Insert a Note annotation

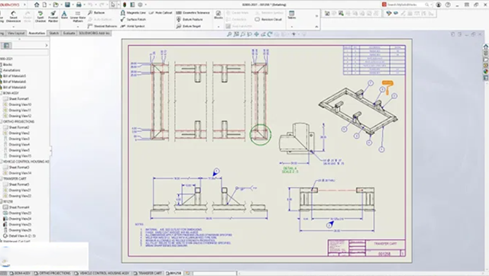point(64,15)
